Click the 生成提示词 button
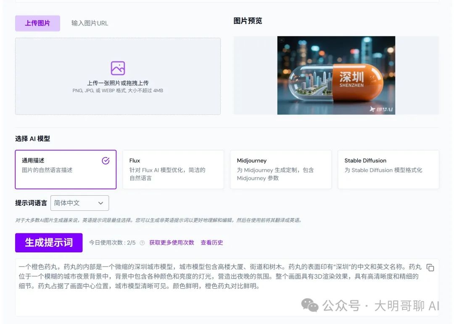This screenshot has width=454, height=324. [49, 243]
